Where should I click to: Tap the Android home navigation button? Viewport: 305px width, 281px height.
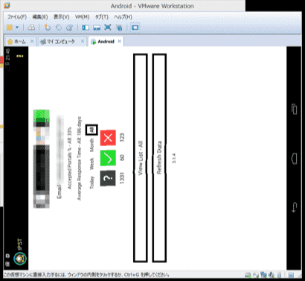tap(294, 159)
